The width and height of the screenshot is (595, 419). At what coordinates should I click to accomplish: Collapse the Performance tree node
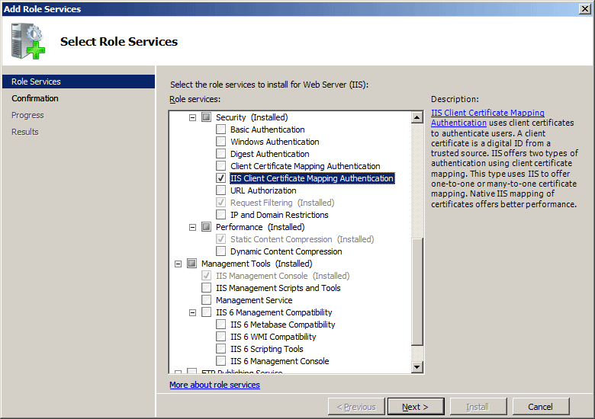[193, 227]
